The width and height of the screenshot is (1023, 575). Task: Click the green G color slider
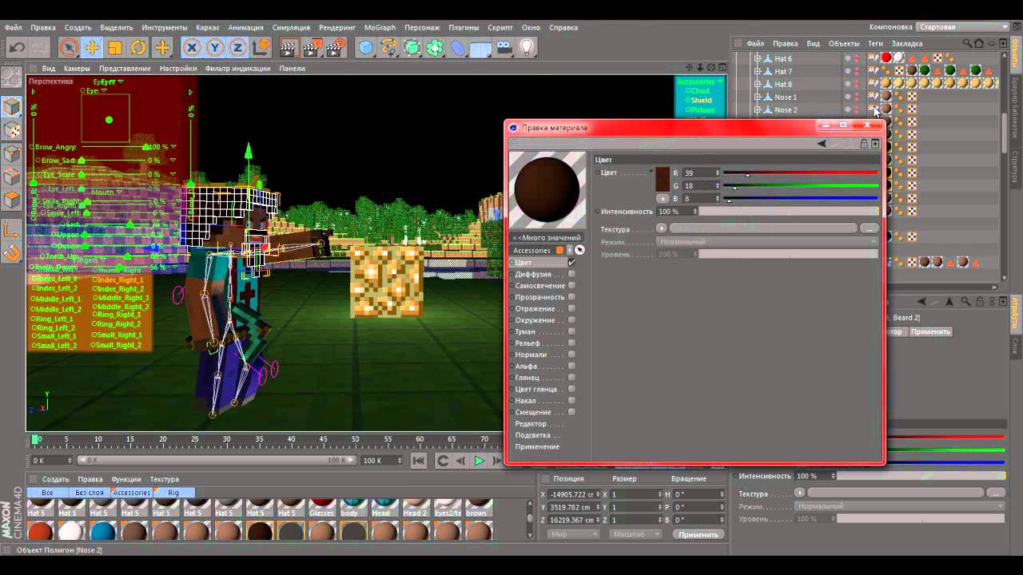click(x=800, y=185)
